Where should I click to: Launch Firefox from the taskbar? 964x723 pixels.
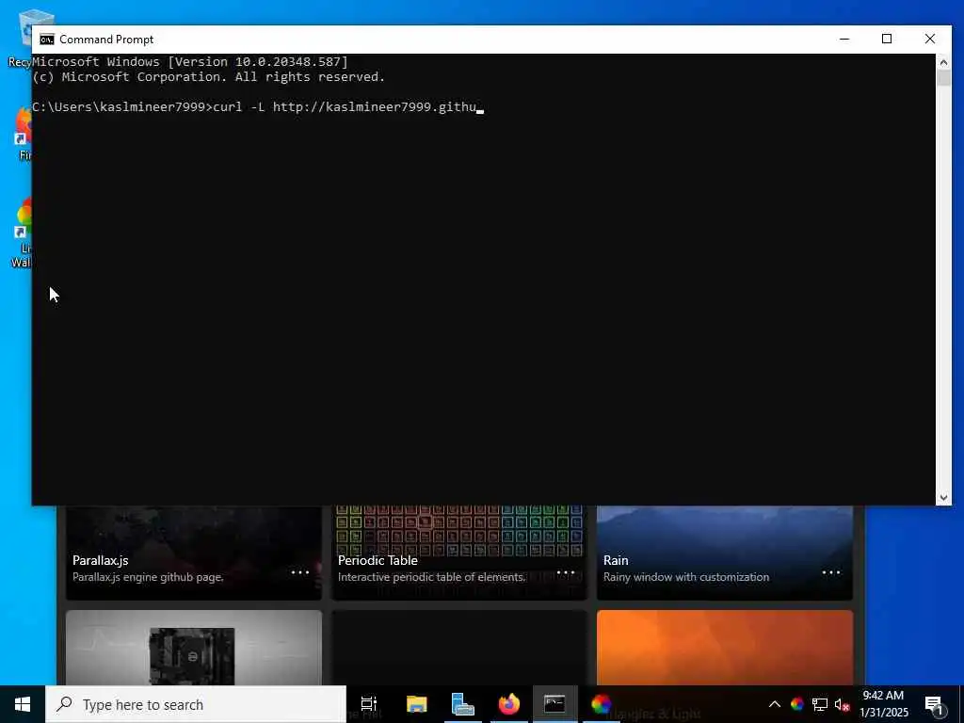(x=509, y=704)
